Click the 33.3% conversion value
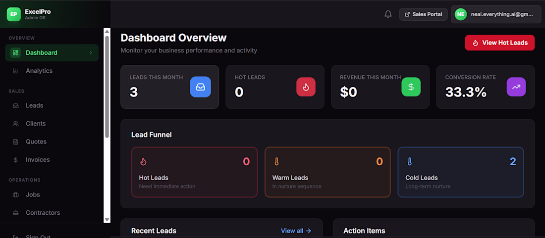Viewport: 545px width, 238px height. point(466,92)
